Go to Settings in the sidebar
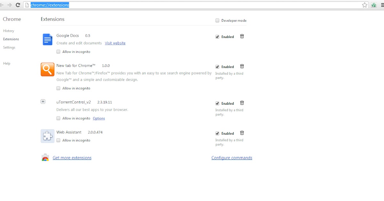Image resolution: width=384 pixels, height=201 pixels. coord(9,48)
